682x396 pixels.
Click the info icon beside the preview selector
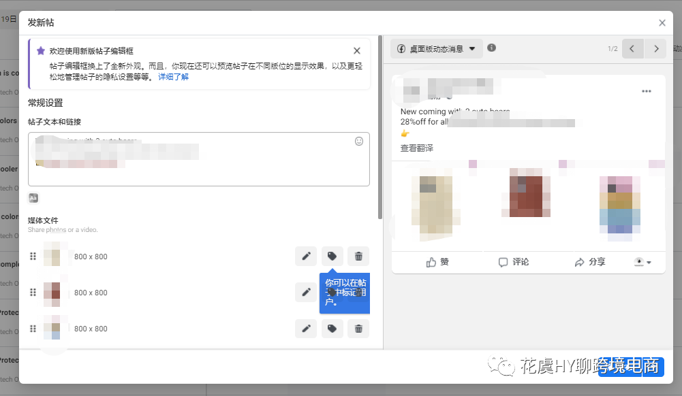point(491,48)
